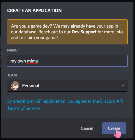Click the Discord API text in the agreement
The width and height of the screenshot is (135, 140).
[112, 101]
